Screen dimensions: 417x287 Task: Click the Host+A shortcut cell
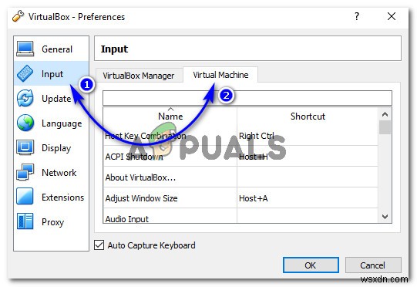(308, 198)
